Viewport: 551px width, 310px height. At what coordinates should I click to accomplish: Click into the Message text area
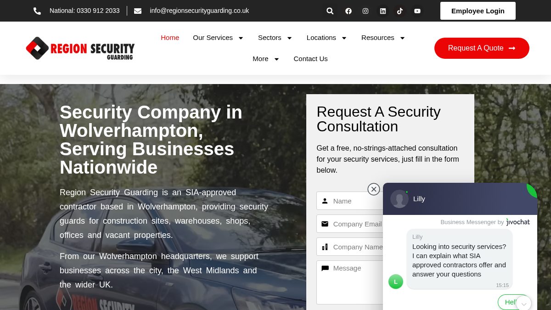pos(350,282)
